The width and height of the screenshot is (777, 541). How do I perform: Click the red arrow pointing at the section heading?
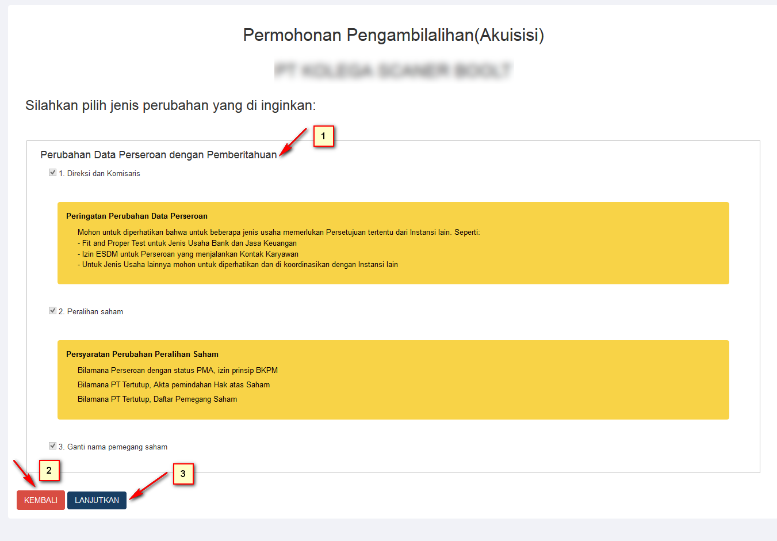pos(293,142)
